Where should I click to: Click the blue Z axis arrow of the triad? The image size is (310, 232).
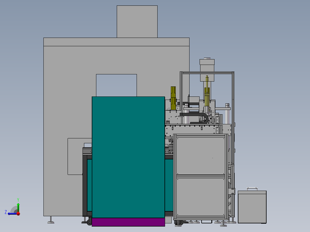pyautogui.click(x=12, y=214)
